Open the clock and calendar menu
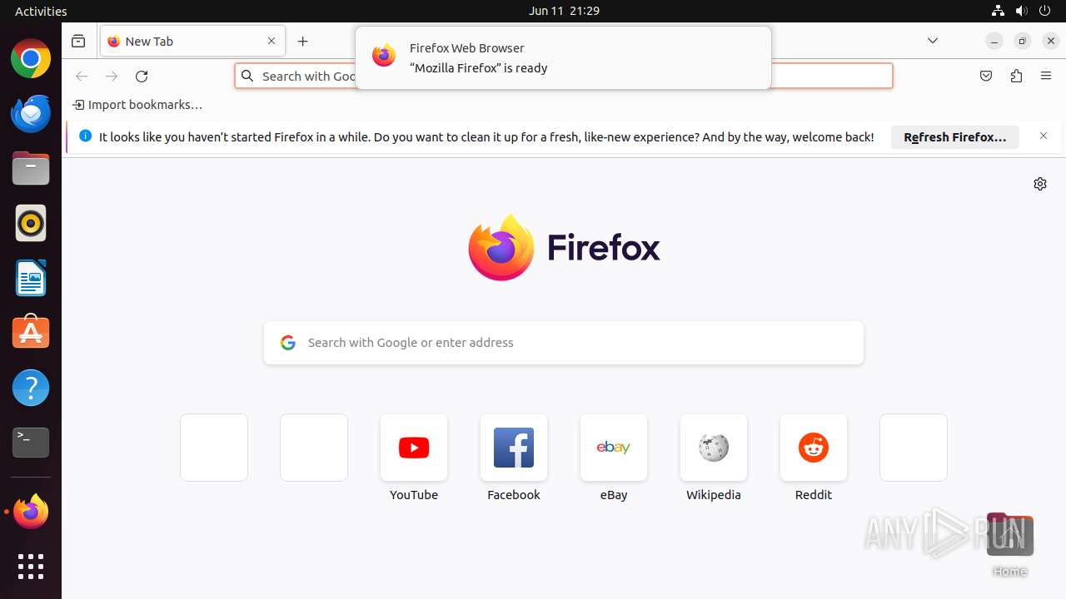The height and width of the screenshot is (599, 1066). (564, 11)
